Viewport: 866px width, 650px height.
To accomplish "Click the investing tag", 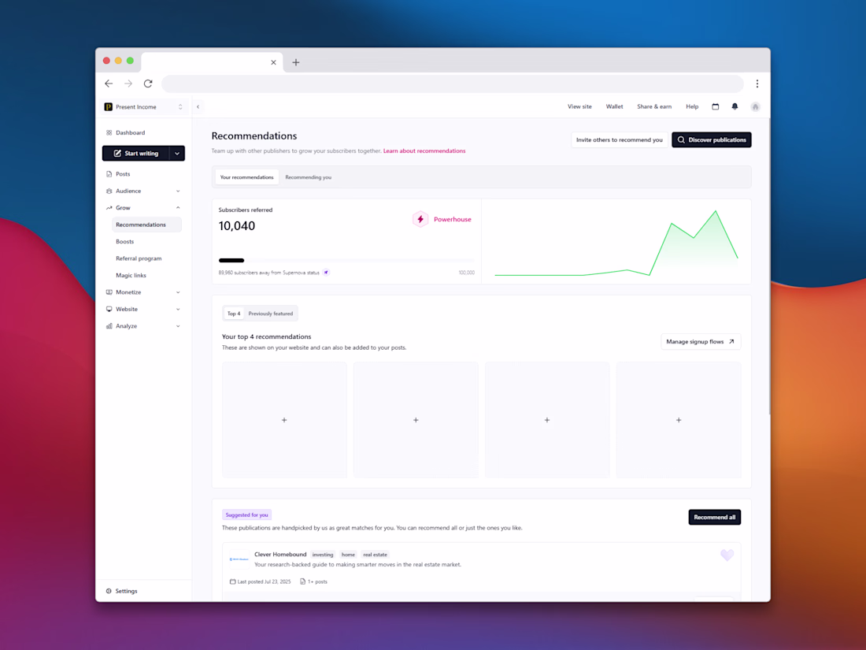I will tap(323, 555).
